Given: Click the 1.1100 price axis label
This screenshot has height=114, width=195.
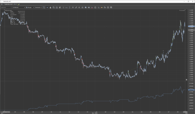Looking at the screenshot, I should tap(191, 10).
